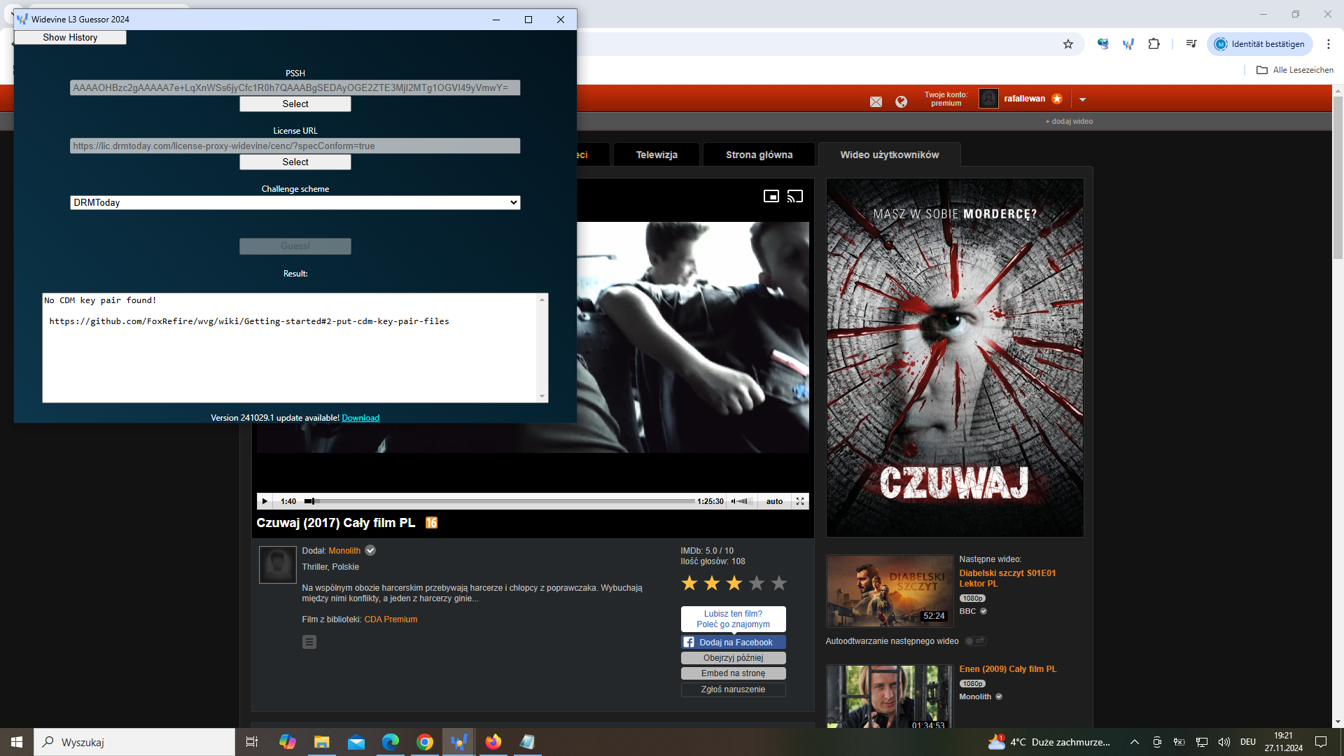Screen dimensions: 1344x756
Task: Cast the video using the cast icon
Action: 795,197
